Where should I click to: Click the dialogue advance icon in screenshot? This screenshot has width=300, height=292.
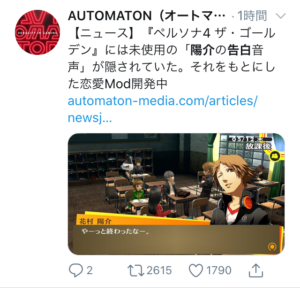(272, 246)
